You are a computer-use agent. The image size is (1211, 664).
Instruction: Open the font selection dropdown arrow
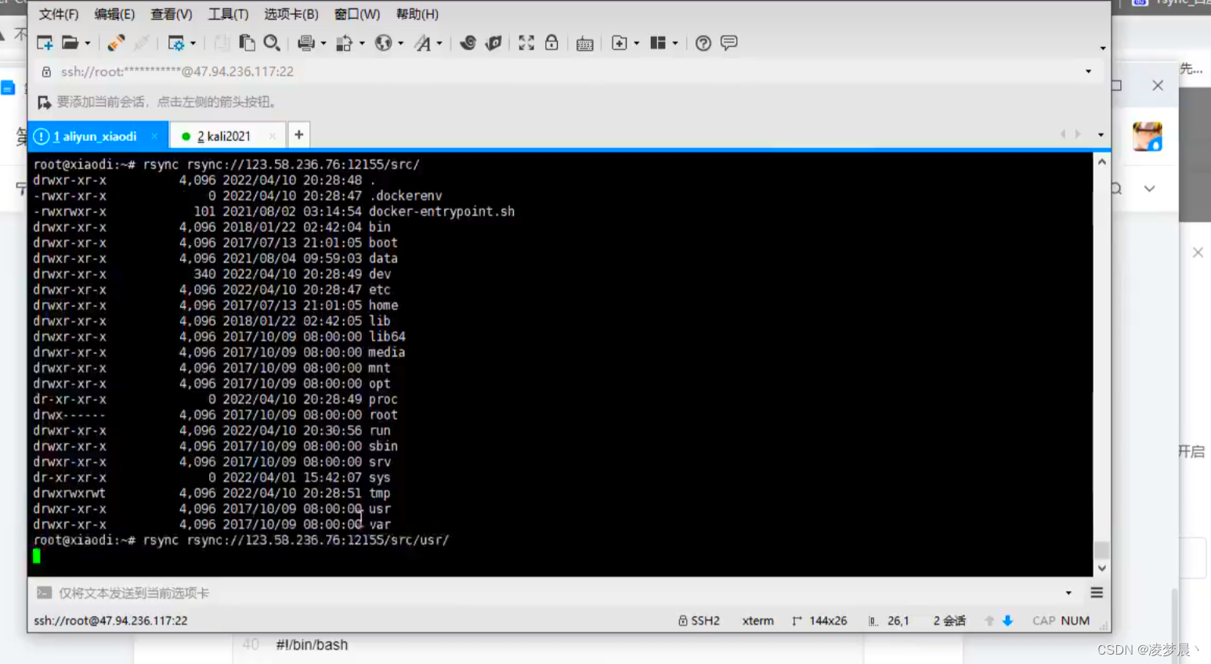[x=439, y=43]
